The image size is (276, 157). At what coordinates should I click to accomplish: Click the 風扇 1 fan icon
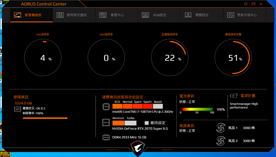click(x=221, y=128)
